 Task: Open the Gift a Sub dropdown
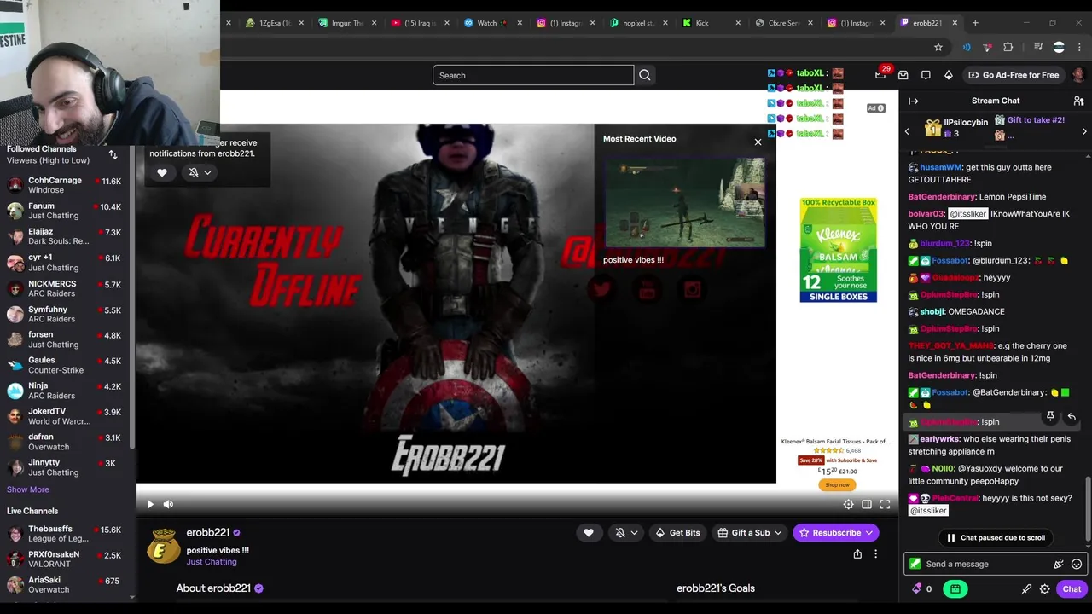point(751,533)
